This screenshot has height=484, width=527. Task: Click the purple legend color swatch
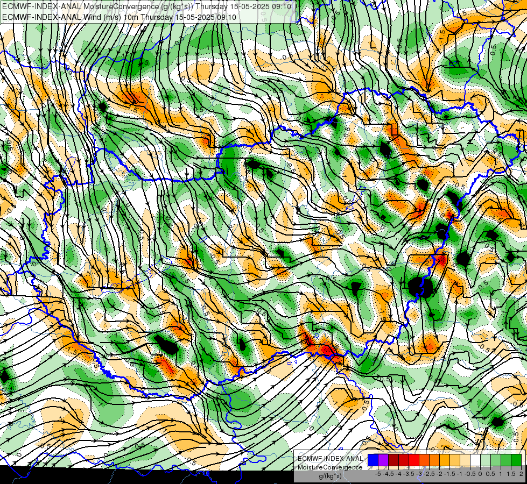[x=383, y=460]
